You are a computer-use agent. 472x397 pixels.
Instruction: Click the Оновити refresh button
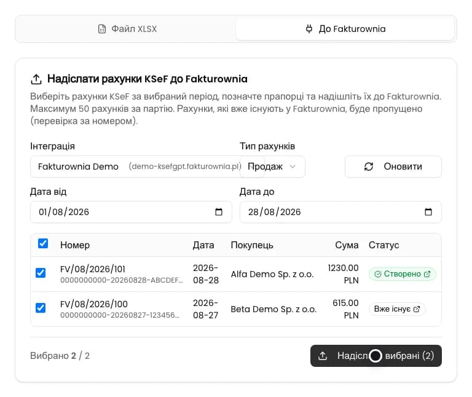[x=393, y=167]
